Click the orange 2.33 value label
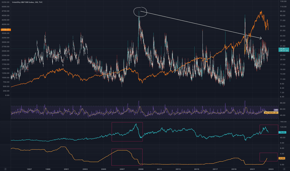290x171 pixels. click(282, 158)
